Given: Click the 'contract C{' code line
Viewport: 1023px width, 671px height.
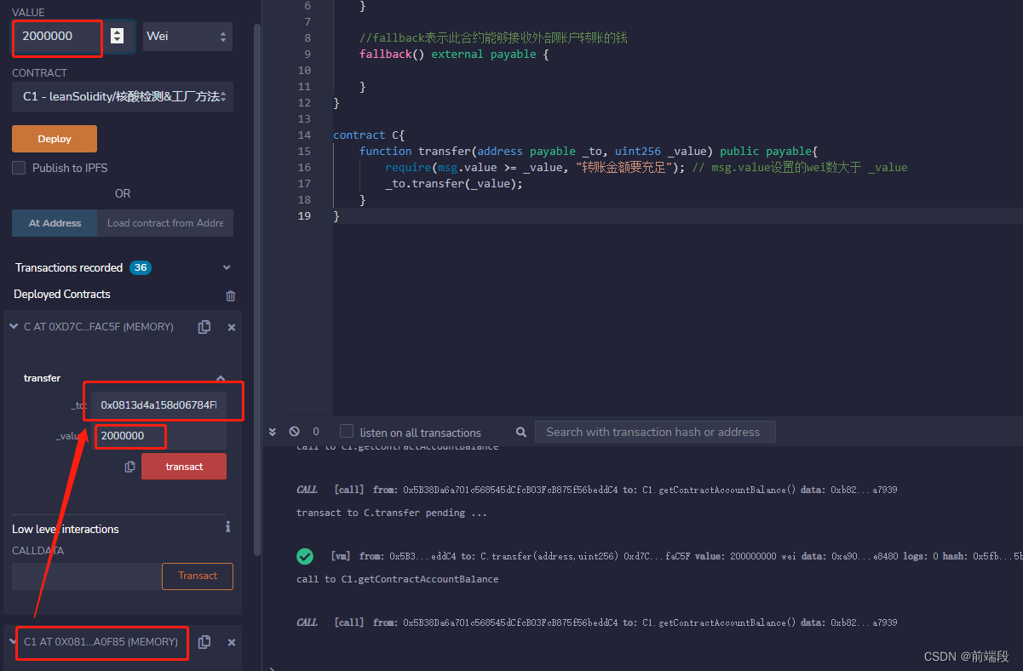Looking at the screenshot, I should coord(369,135).
